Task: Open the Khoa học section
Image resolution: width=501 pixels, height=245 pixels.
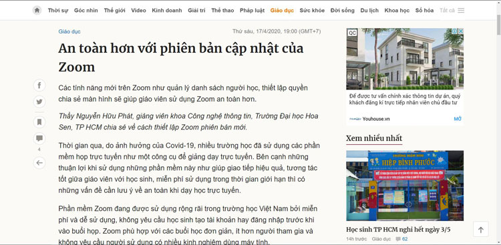Action: (397, 10)
